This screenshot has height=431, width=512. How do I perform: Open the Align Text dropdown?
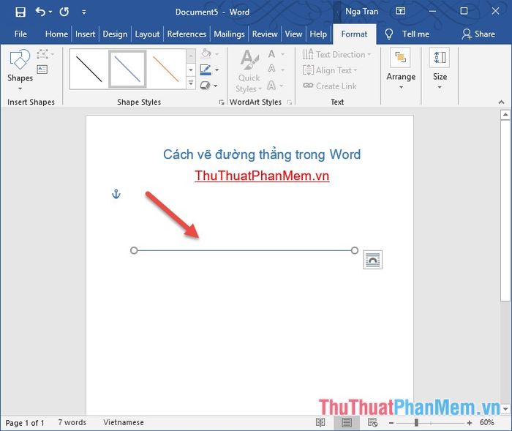point(330,70)
